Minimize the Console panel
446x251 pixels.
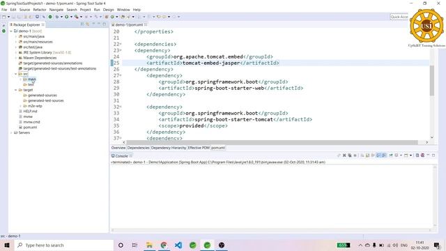pyautogui.click(x=428, y=155)
